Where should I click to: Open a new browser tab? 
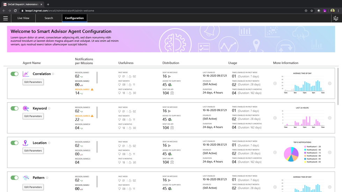(x=48, y=4)
